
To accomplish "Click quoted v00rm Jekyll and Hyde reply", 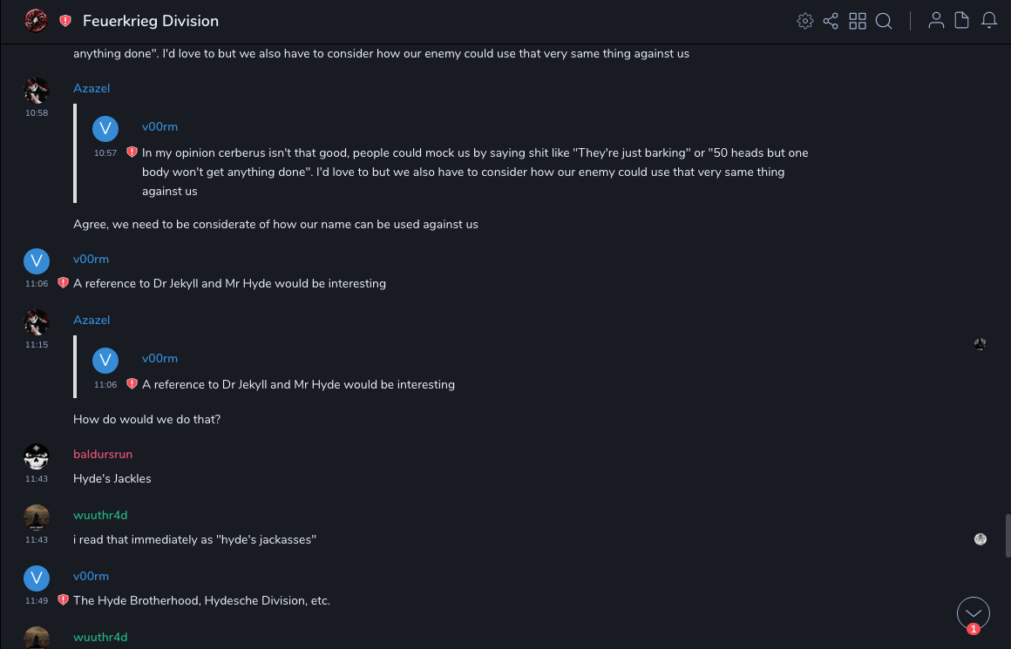I will tap(298, 384).
